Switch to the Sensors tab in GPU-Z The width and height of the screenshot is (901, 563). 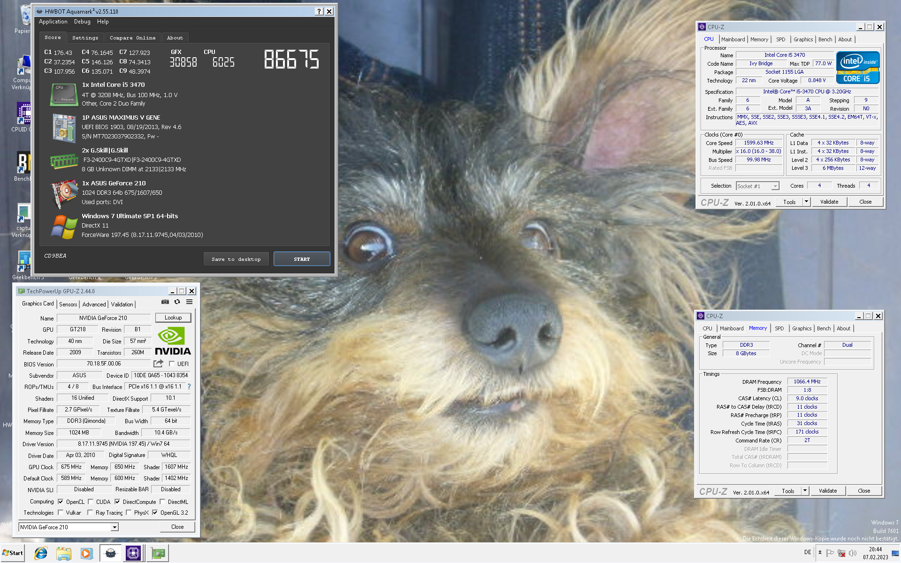click(68, 304)
